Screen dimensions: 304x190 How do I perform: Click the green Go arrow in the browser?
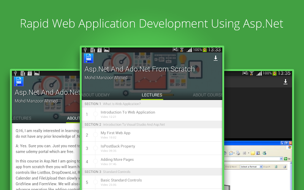click(x=285, y=158)
